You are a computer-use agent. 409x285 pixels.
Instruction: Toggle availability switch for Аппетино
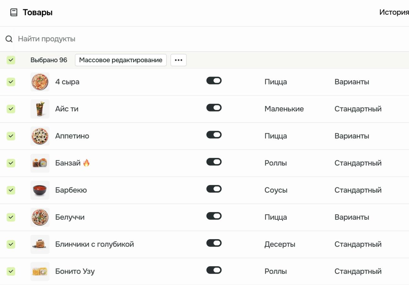[x=214, y=135]
